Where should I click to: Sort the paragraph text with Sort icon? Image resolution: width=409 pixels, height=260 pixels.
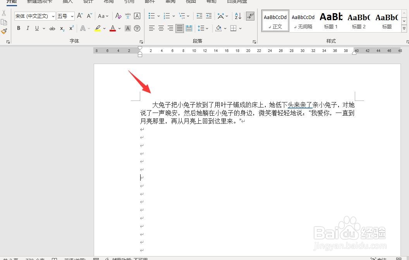237,16
